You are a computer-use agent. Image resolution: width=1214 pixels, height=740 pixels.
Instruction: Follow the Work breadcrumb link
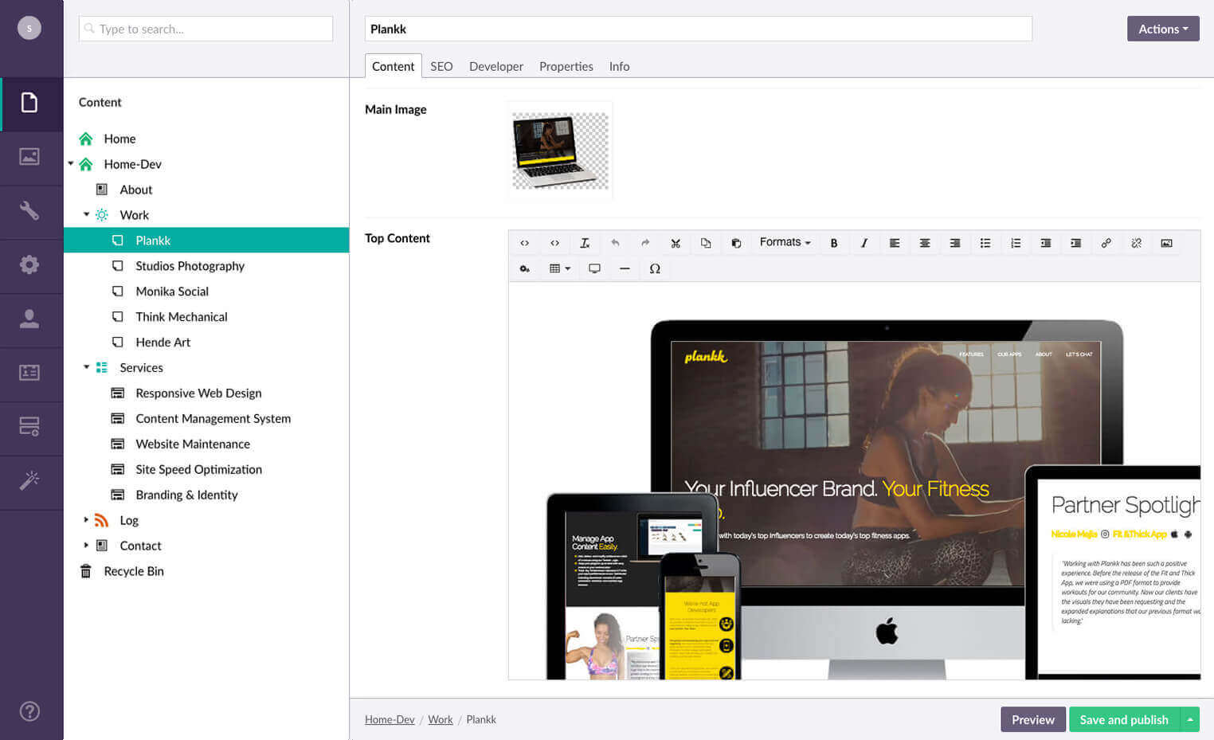pos(441,719)
